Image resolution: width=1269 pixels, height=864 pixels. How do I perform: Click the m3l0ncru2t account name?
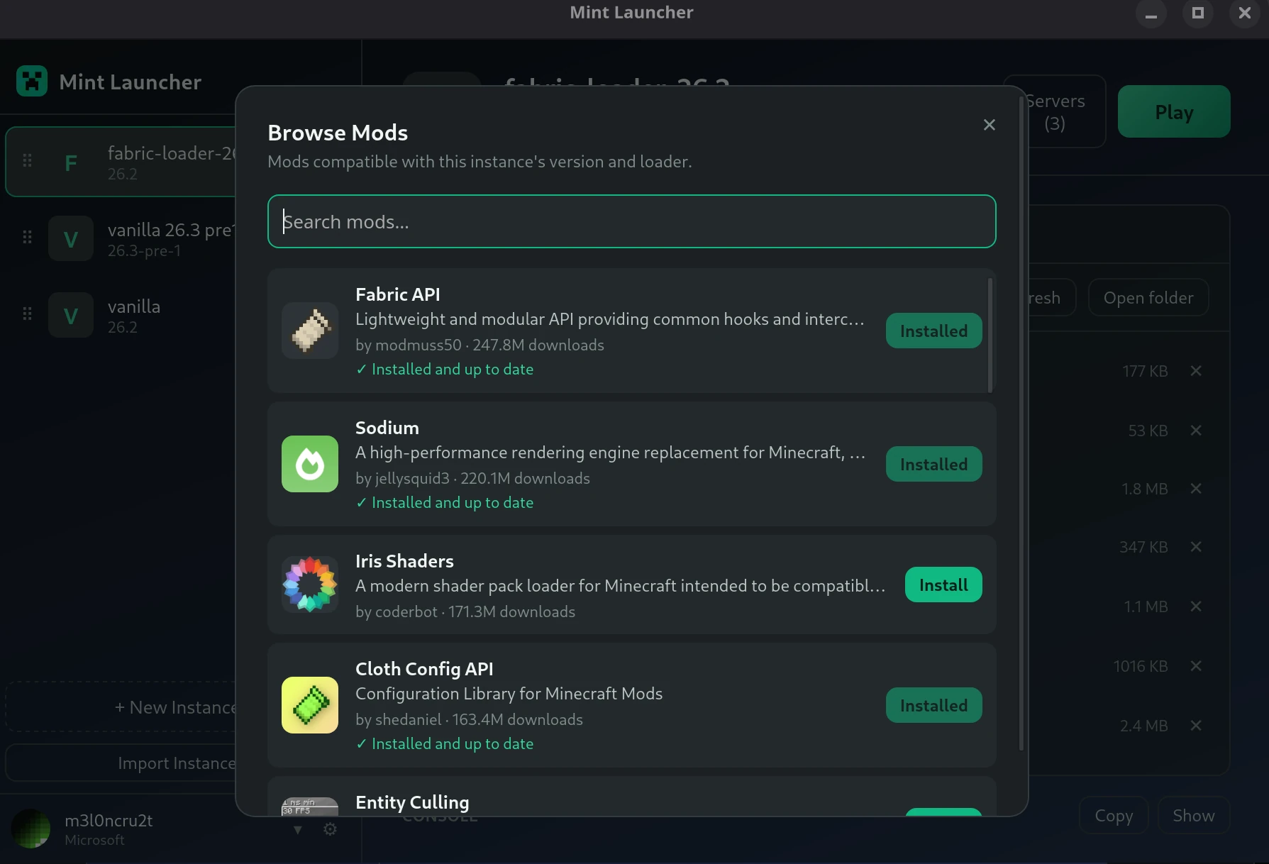point(109,820)
